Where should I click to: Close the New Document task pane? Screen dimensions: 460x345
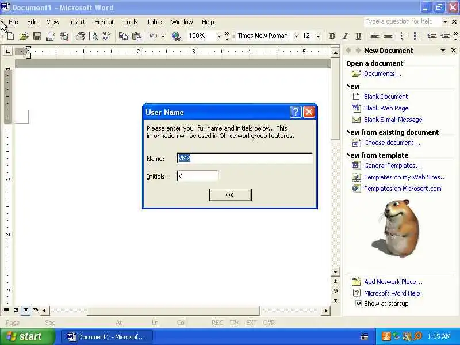coord(454,51)
